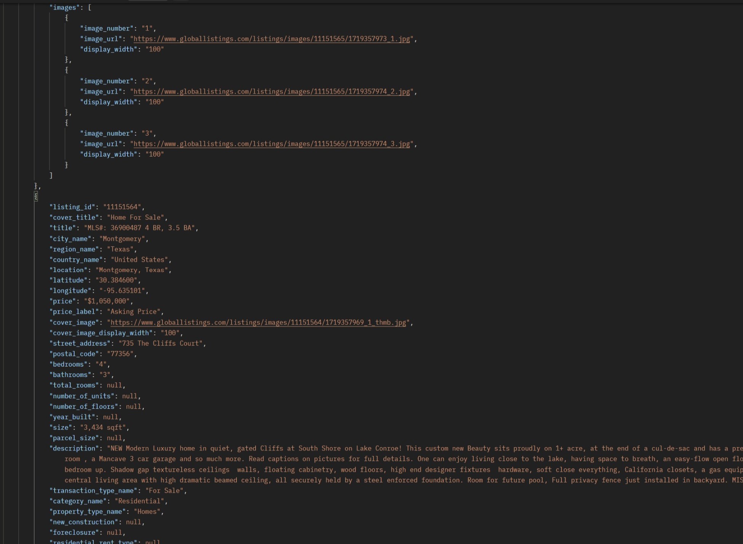Viewport: 743px width, 544px height.
Task: Click the street_address value "735 The Cliffs Court"
Action: click(160, 343)
